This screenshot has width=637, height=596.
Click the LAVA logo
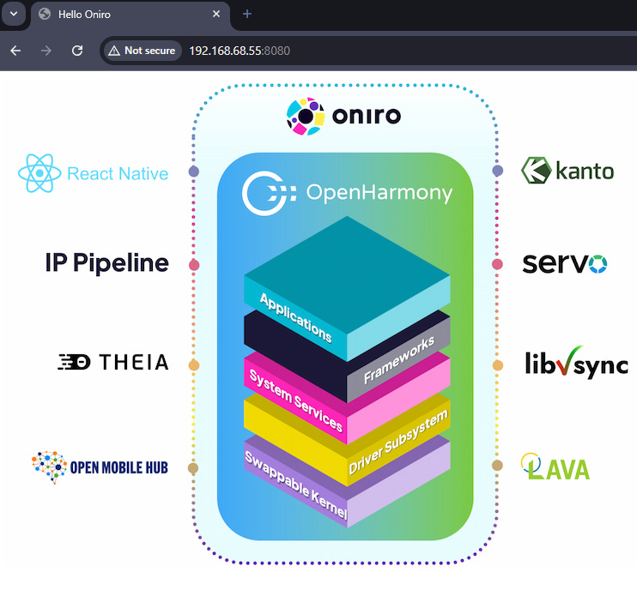555,467
